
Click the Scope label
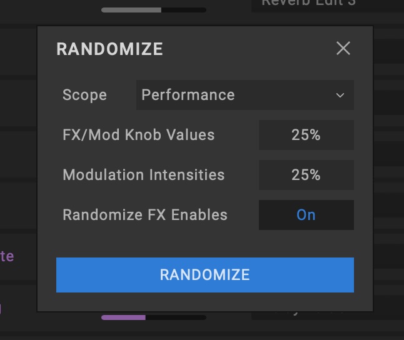coord(84,95)
